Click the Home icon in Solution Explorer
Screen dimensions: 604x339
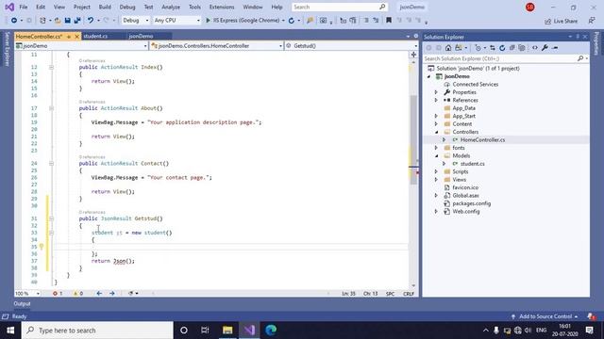[x=448, y=48]
